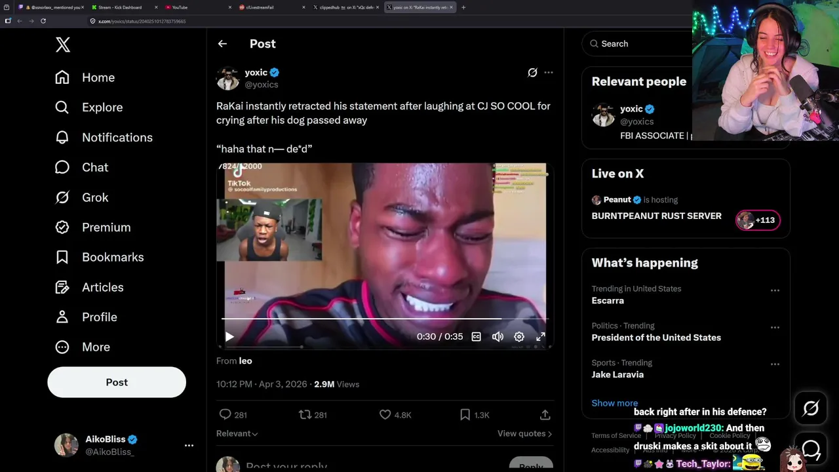Toggle video captions button
The height and width of the screenshot is (472, 839).
[x=477, y=336]
